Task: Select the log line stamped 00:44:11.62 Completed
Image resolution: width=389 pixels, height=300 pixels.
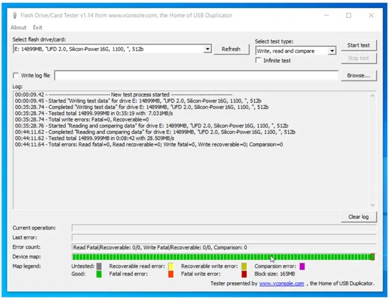Action: pyautogui.click(x=155, y=132)
